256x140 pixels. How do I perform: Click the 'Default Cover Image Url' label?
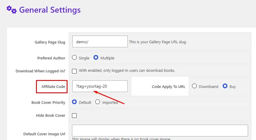click(44, 134)
